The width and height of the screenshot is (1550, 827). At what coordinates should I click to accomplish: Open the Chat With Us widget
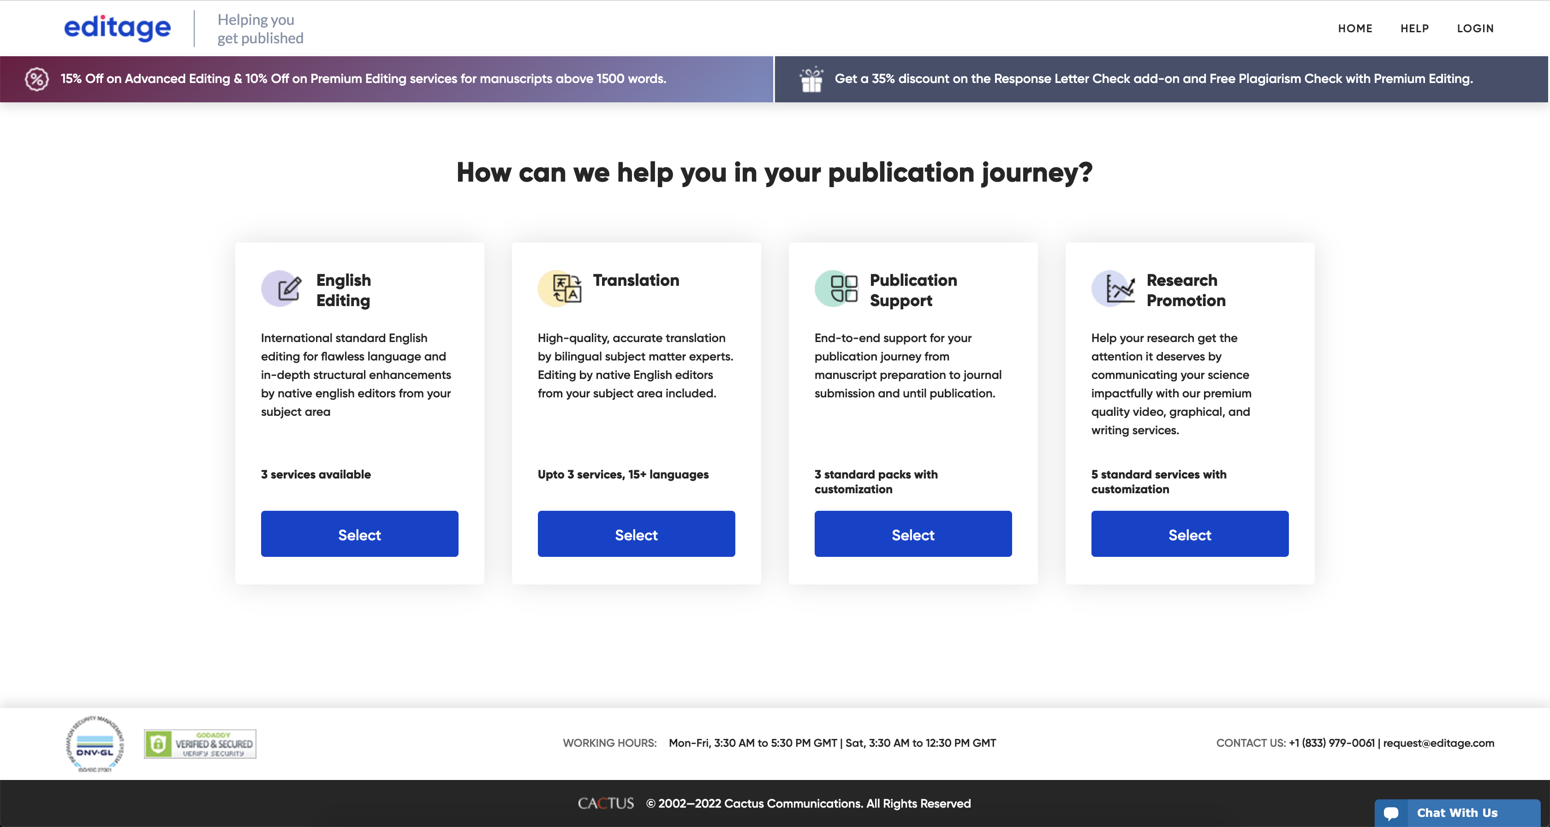pos(1457,813)
